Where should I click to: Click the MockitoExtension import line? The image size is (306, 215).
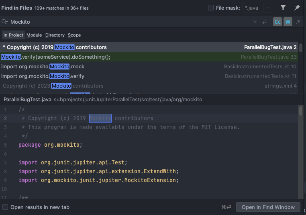tap(98, 180)
